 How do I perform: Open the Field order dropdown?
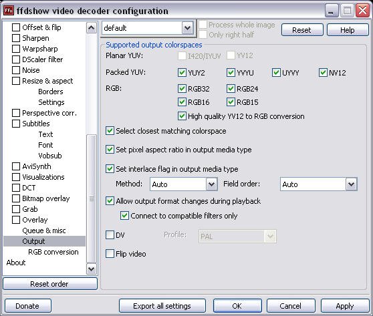coord(351,184)
